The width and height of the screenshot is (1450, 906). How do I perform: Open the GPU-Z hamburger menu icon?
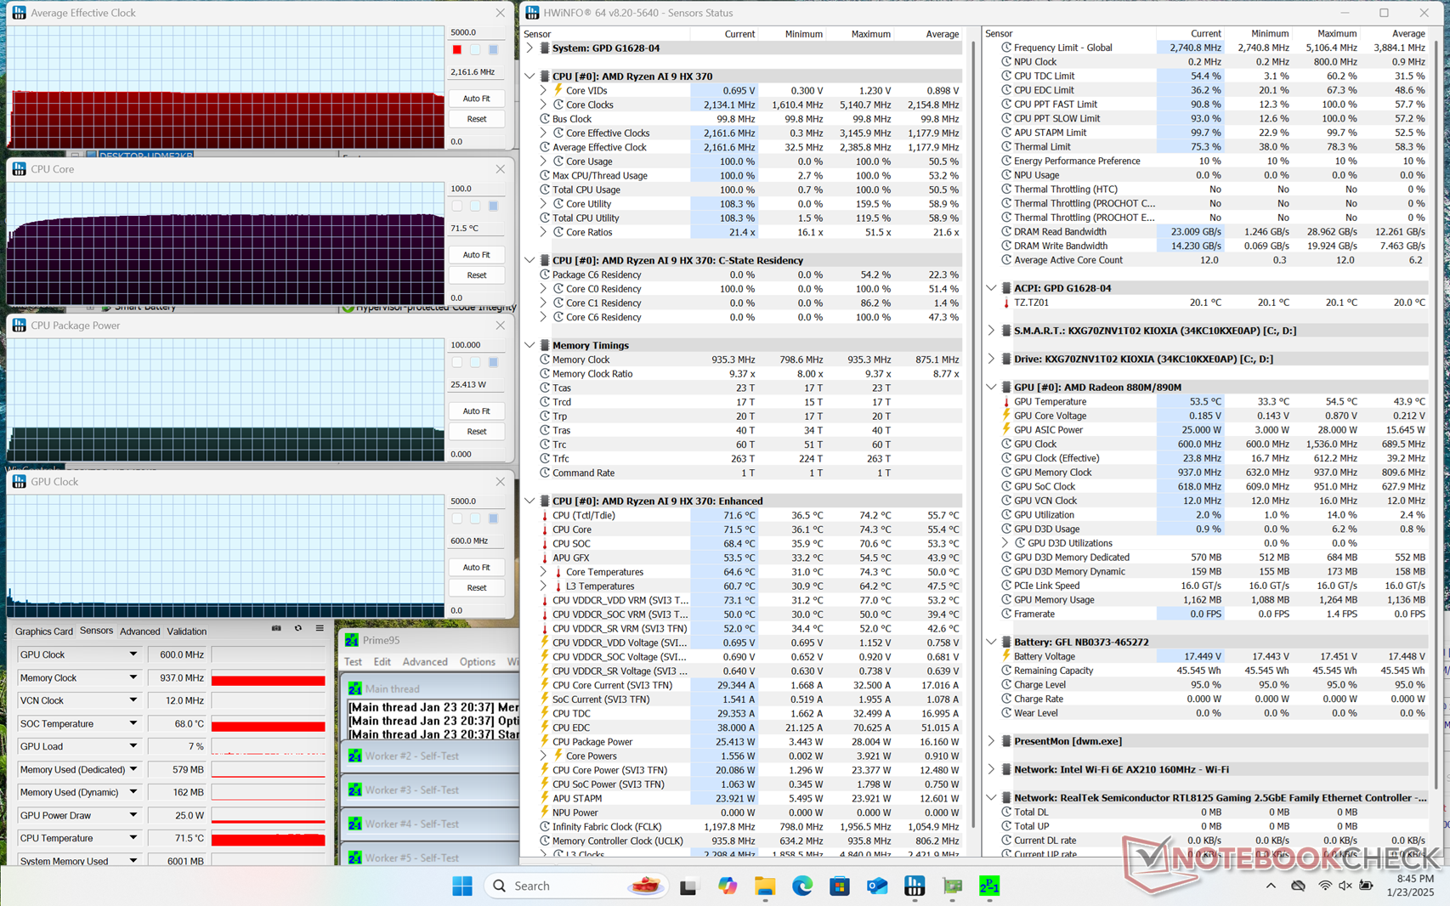[x=320, y=629]
